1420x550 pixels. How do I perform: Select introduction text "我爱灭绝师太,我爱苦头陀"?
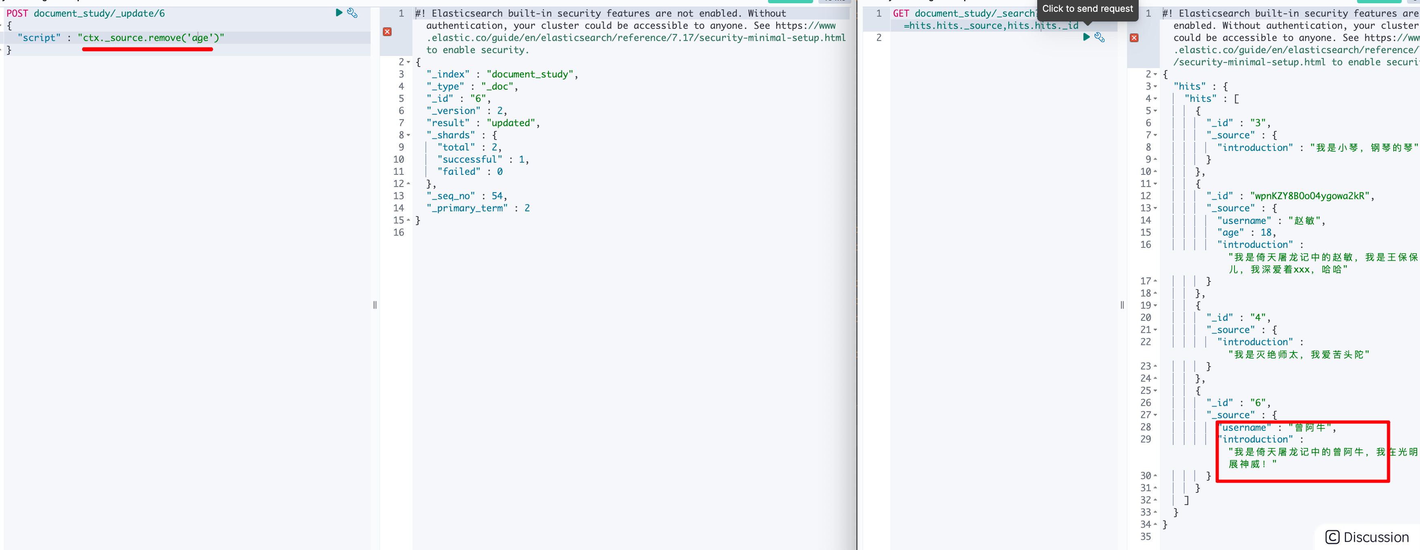pyautogui.click(x=1299, y=354)
